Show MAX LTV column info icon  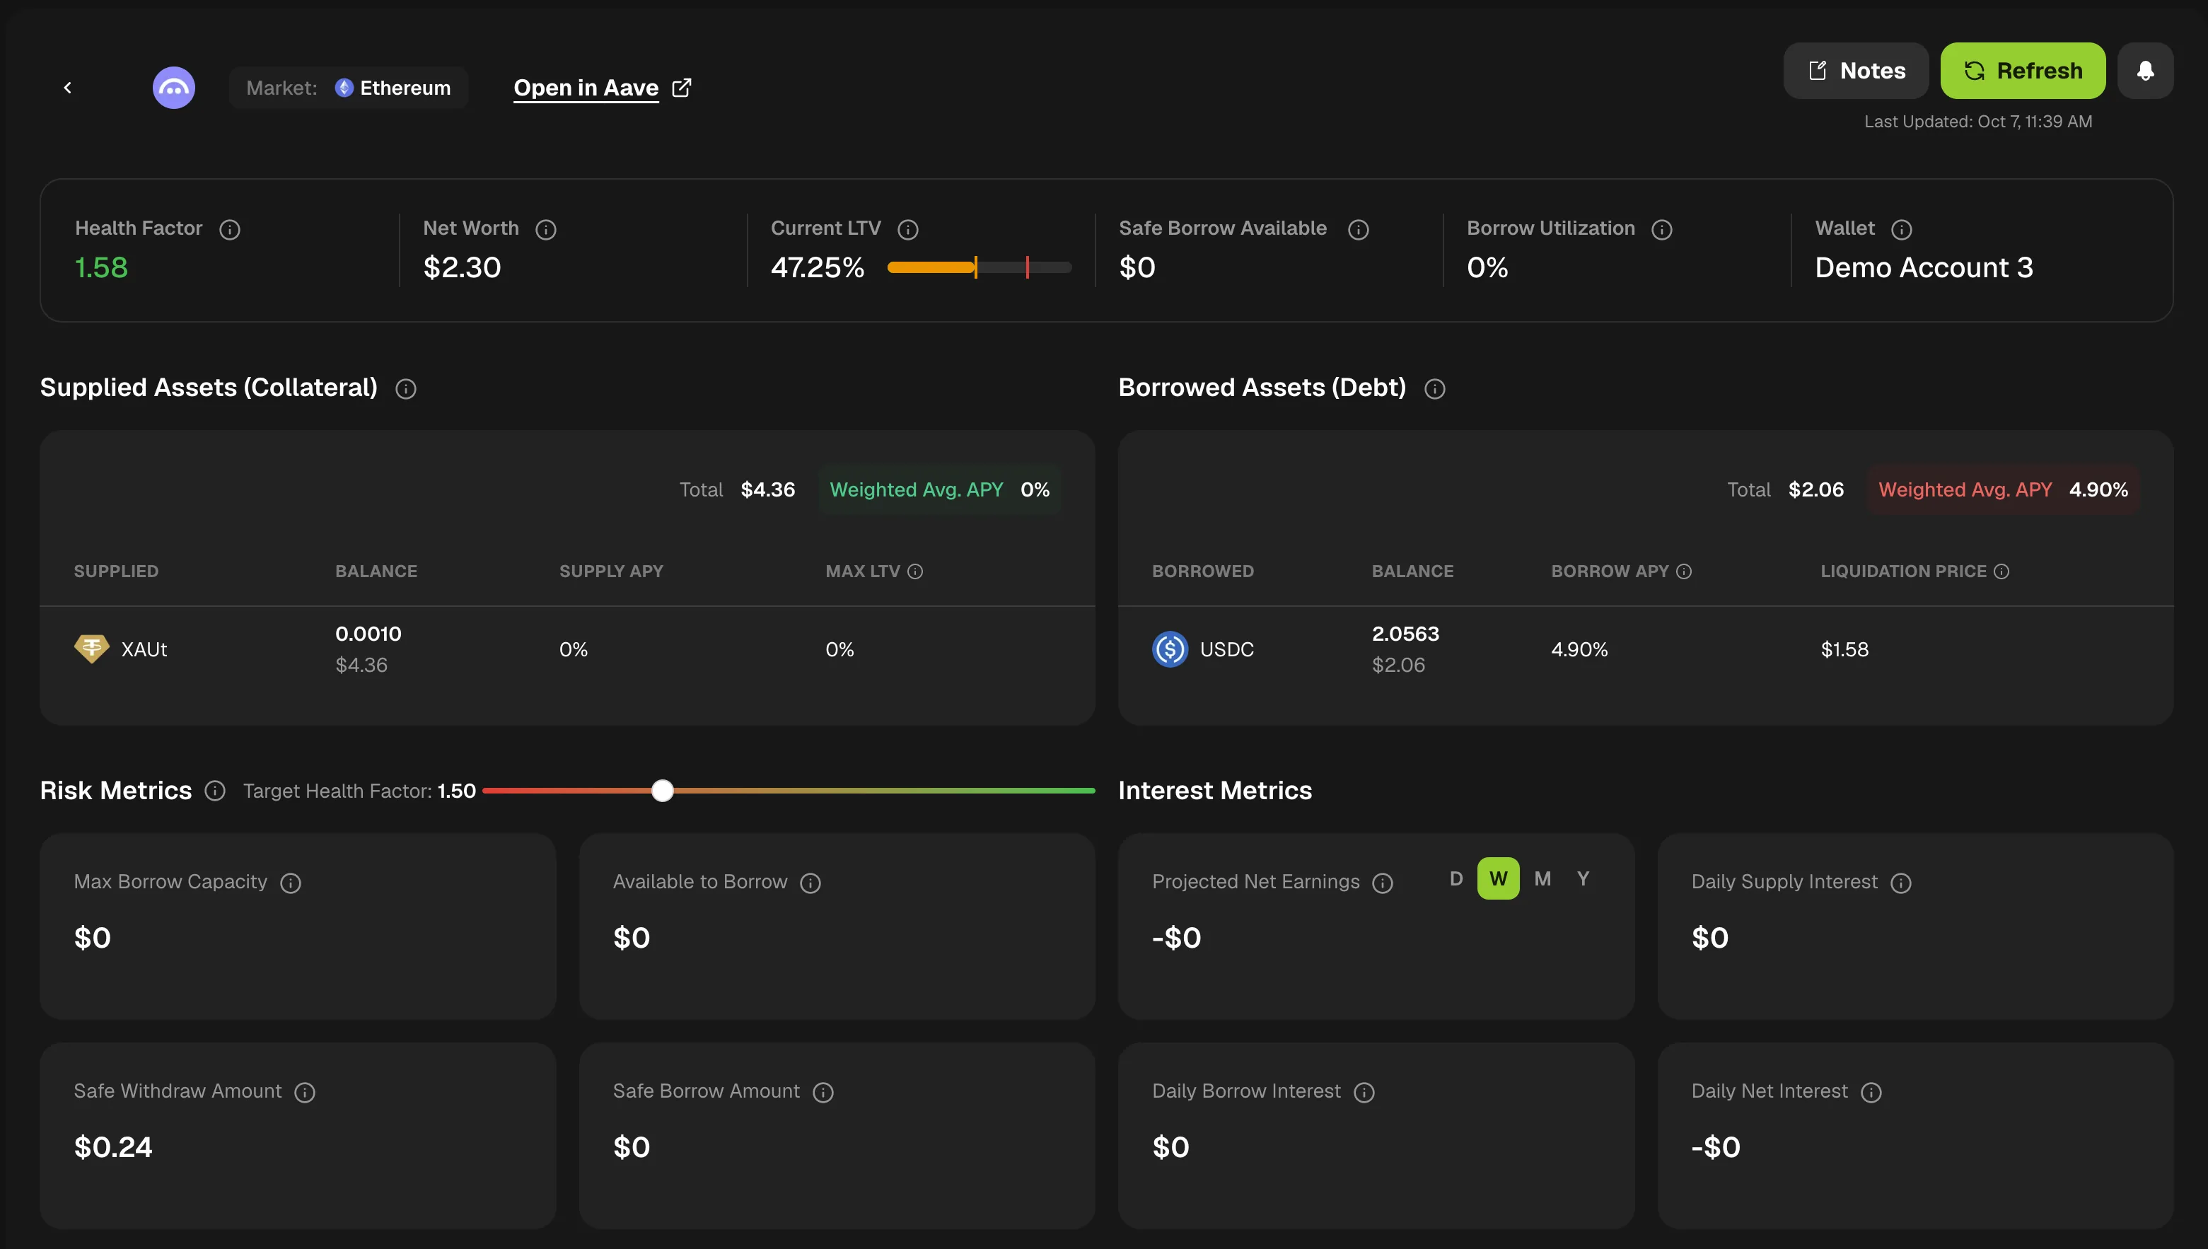(915, 571)
